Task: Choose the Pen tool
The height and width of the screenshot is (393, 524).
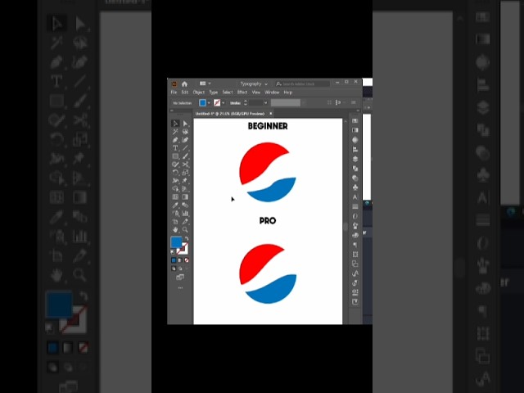Action: [x=175, y=140]
